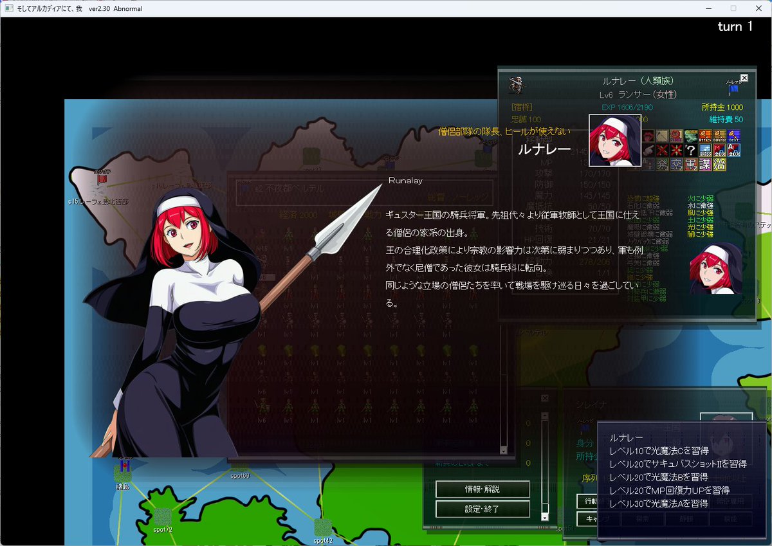The width and height of the screenshot is (772, 546).
Task: Select the M 20% skill icon
Action: point(719,150)
